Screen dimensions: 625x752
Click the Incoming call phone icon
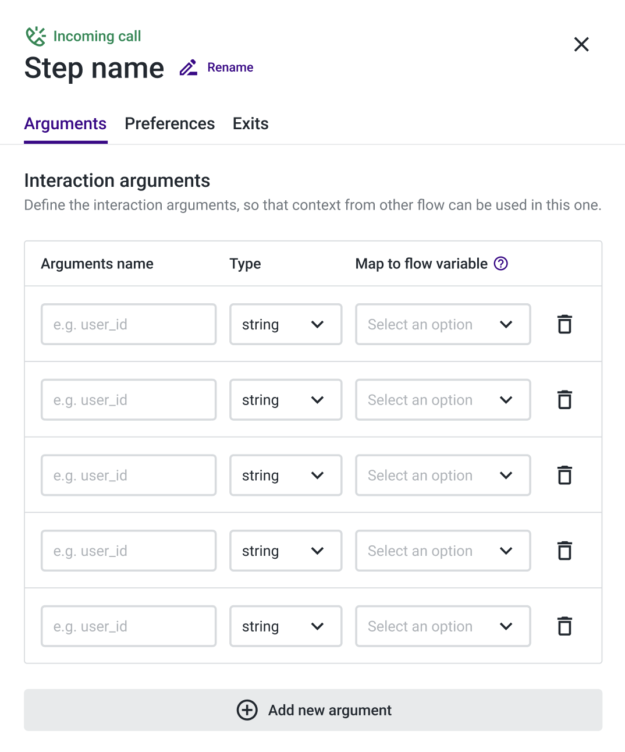click(35, 36)
